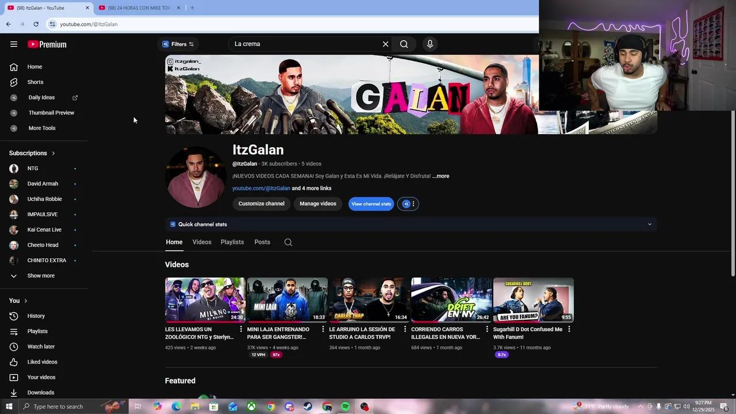Expand the Subscriptions section arrow

(x=53, y=153)
